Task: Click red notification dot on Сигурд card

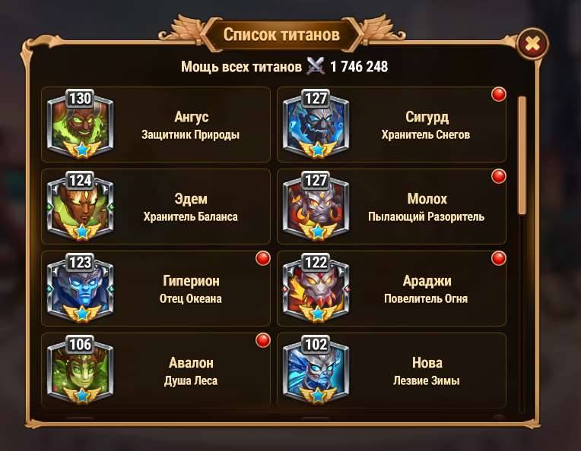Action: click(499, 94)
